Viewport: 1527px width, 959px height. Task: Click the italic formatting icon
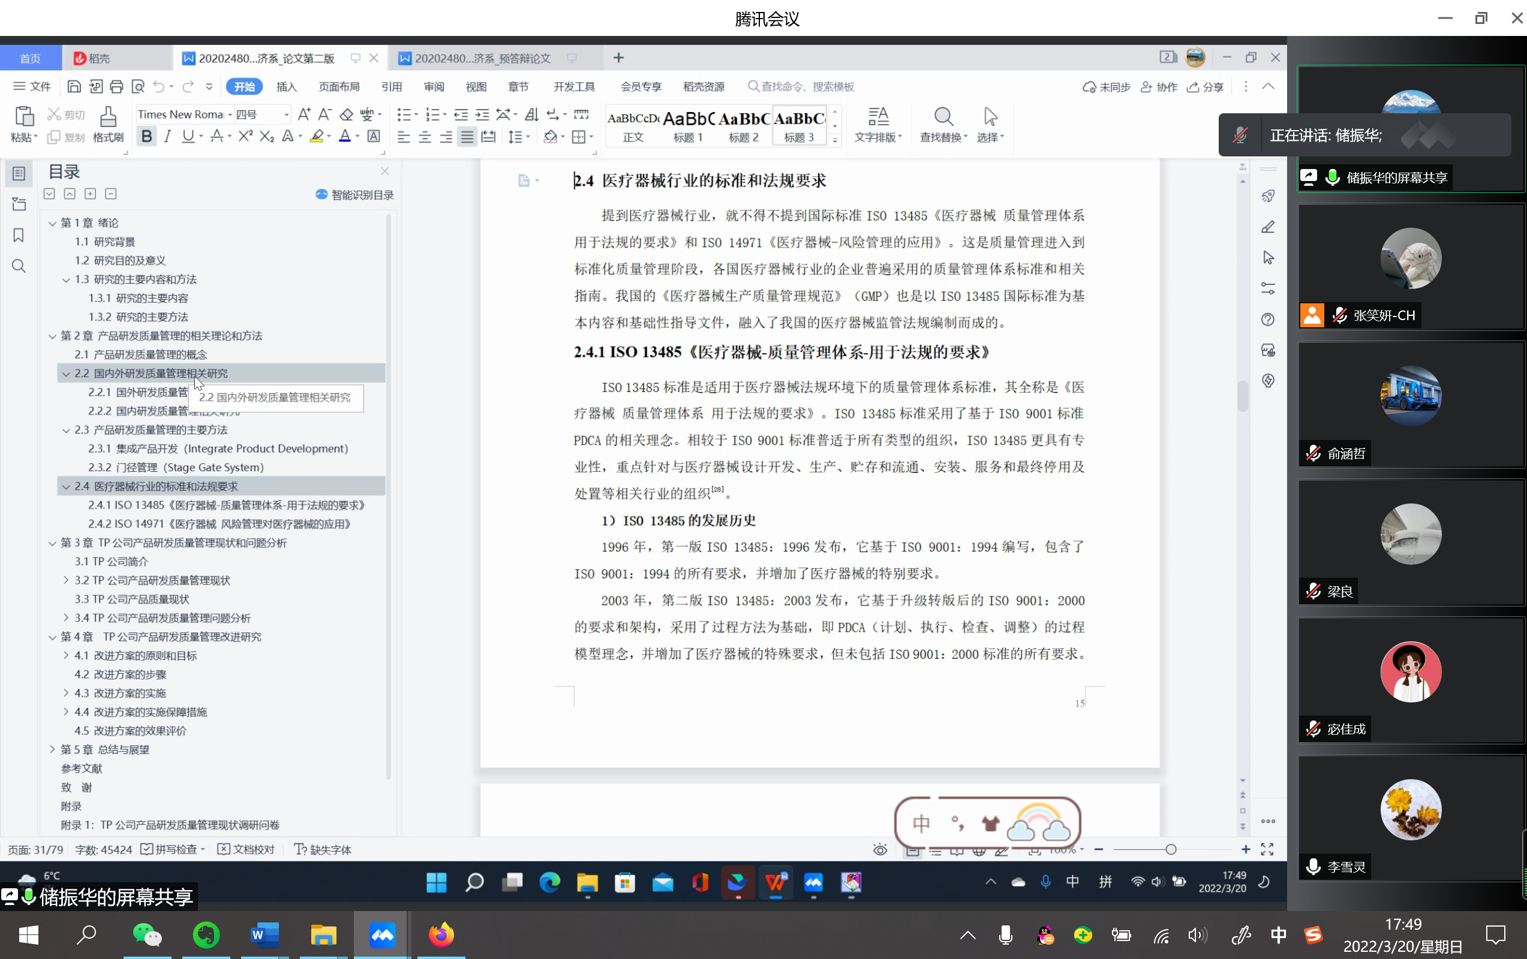point(167,136)
